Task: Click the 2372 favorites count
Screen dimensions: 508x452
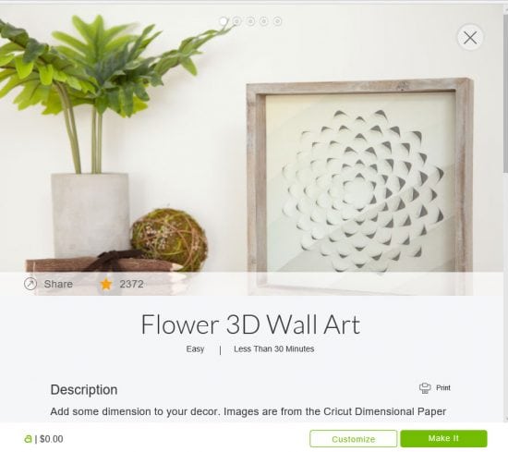Action: tap(131, 284)
